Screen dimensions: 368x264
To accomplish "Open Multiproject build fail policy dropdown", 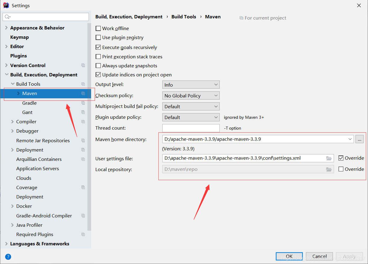I will pyautogui.click(x=191, y=106).
